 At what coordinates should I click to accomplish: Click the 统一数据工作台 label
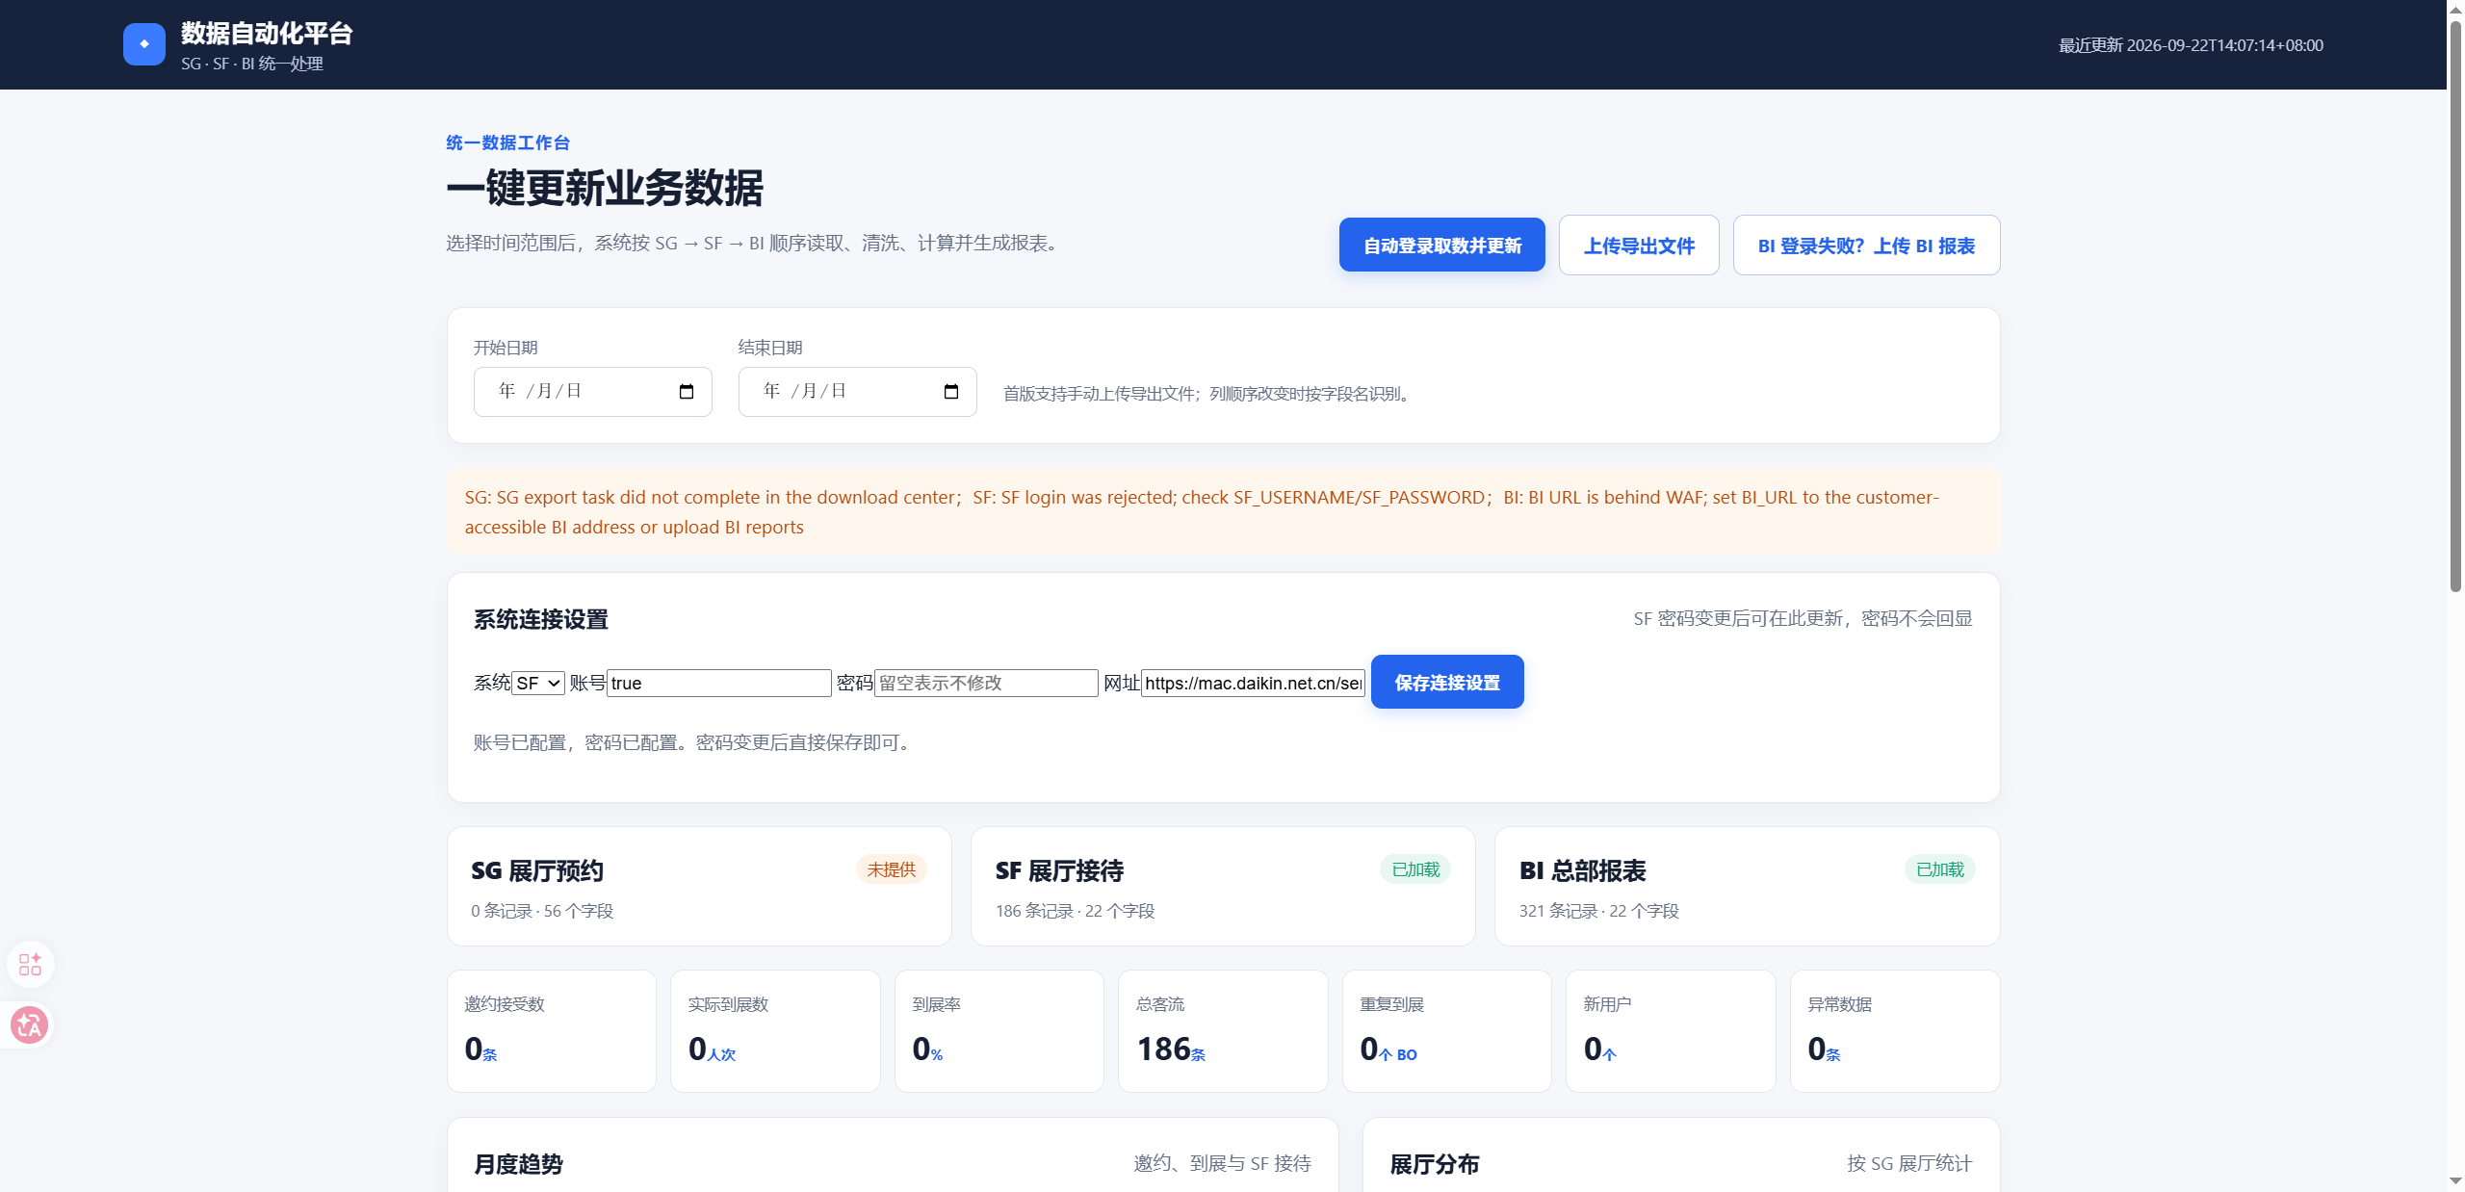(507, 143)
